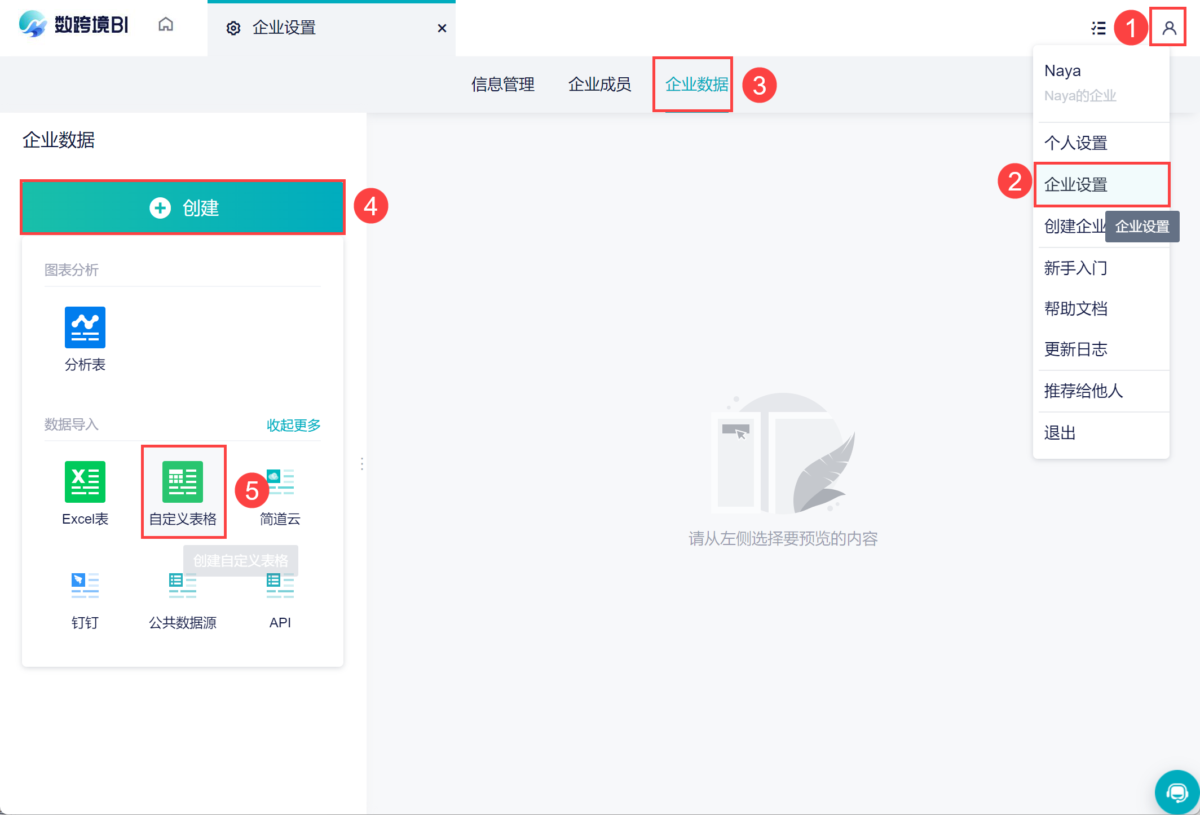Select the 自定义表格 custom table icon

coord(183,482)
